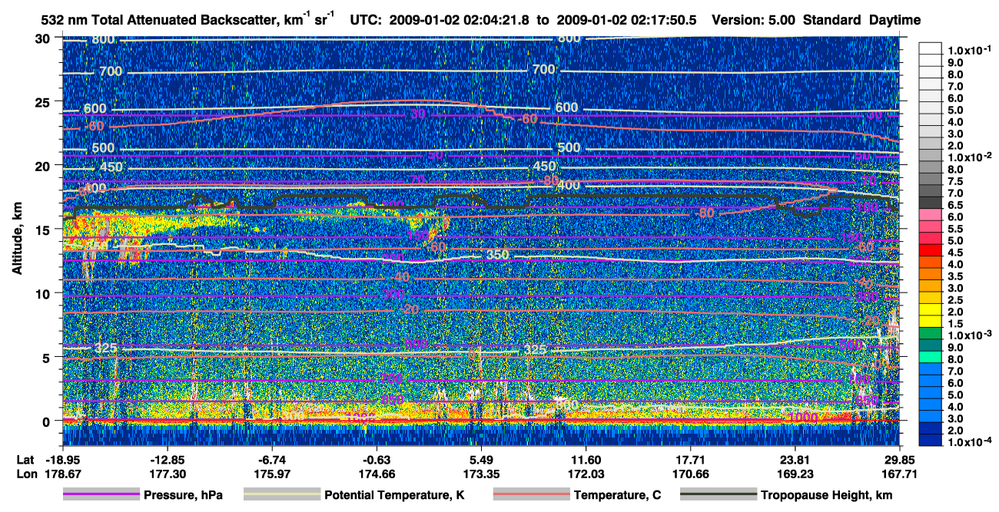
Task: Click latitude value '-12.85'
Action: [x=168, y=459]
